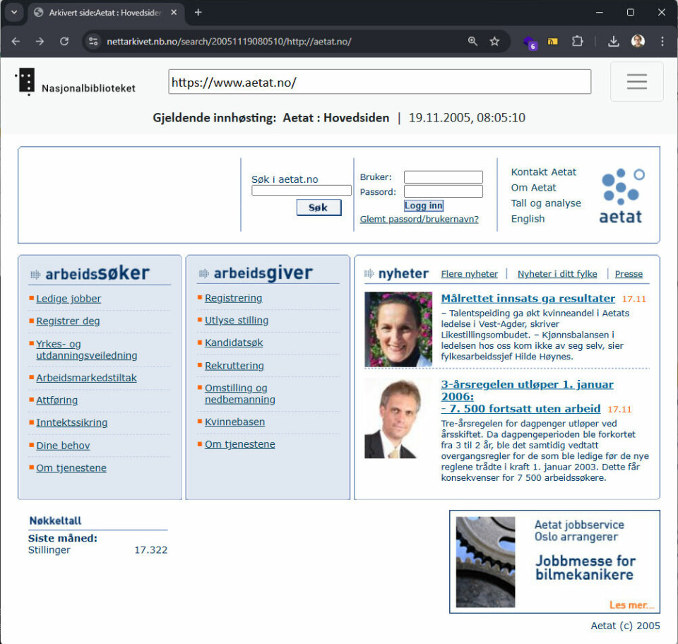678x644 pixels.
Task: Open Glemt passord/brukernavn link
Action: [419, 219]
